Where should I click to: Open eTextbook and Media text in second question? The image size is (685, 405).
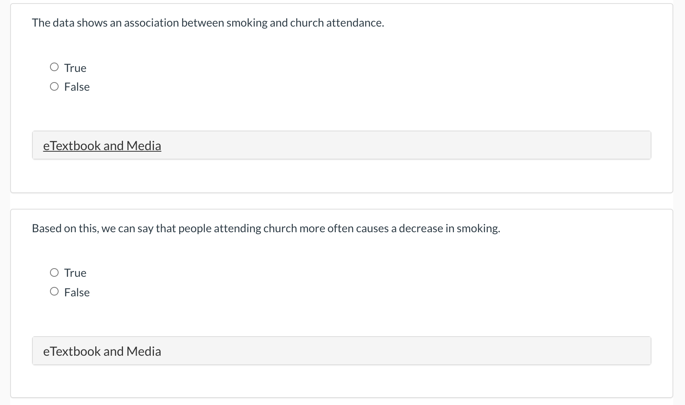(102, 351)
